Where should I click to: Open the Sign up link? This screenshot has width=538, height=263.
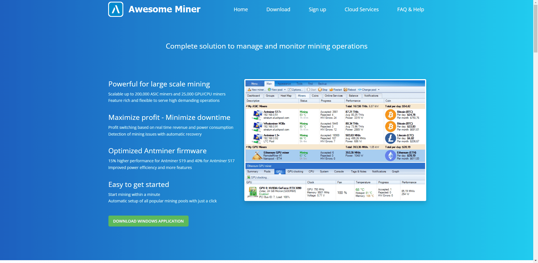(x=317, y=10)
